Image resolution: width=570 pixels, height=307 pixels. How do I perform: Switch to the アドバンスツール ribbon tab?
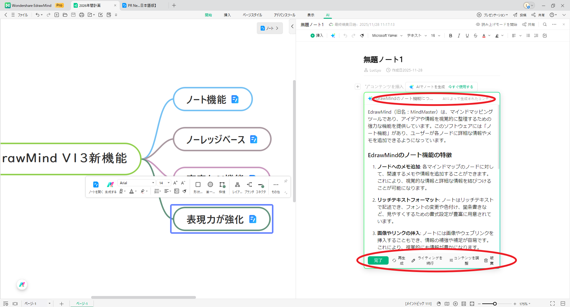coord(284,15)
